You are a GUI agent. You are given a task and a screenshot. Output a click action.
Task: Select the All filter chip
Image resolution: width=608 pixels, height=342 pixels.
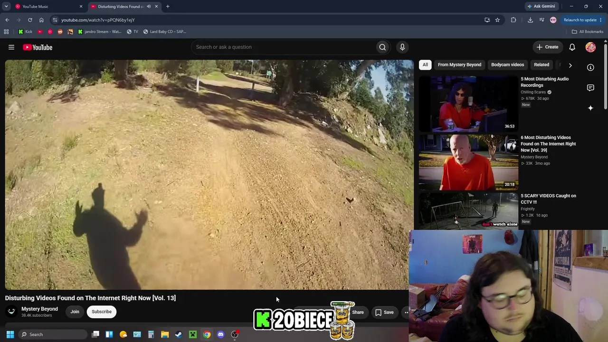tap(425, 65)
